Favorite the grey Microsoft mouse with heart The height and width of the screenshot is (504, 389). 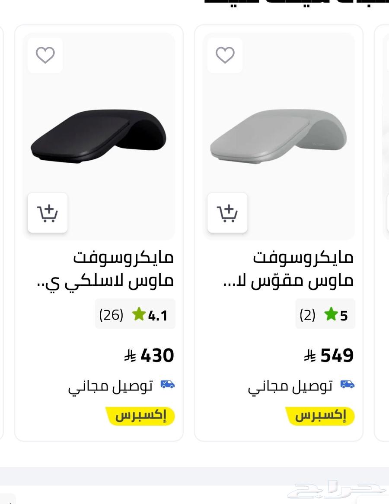[225, 55]
